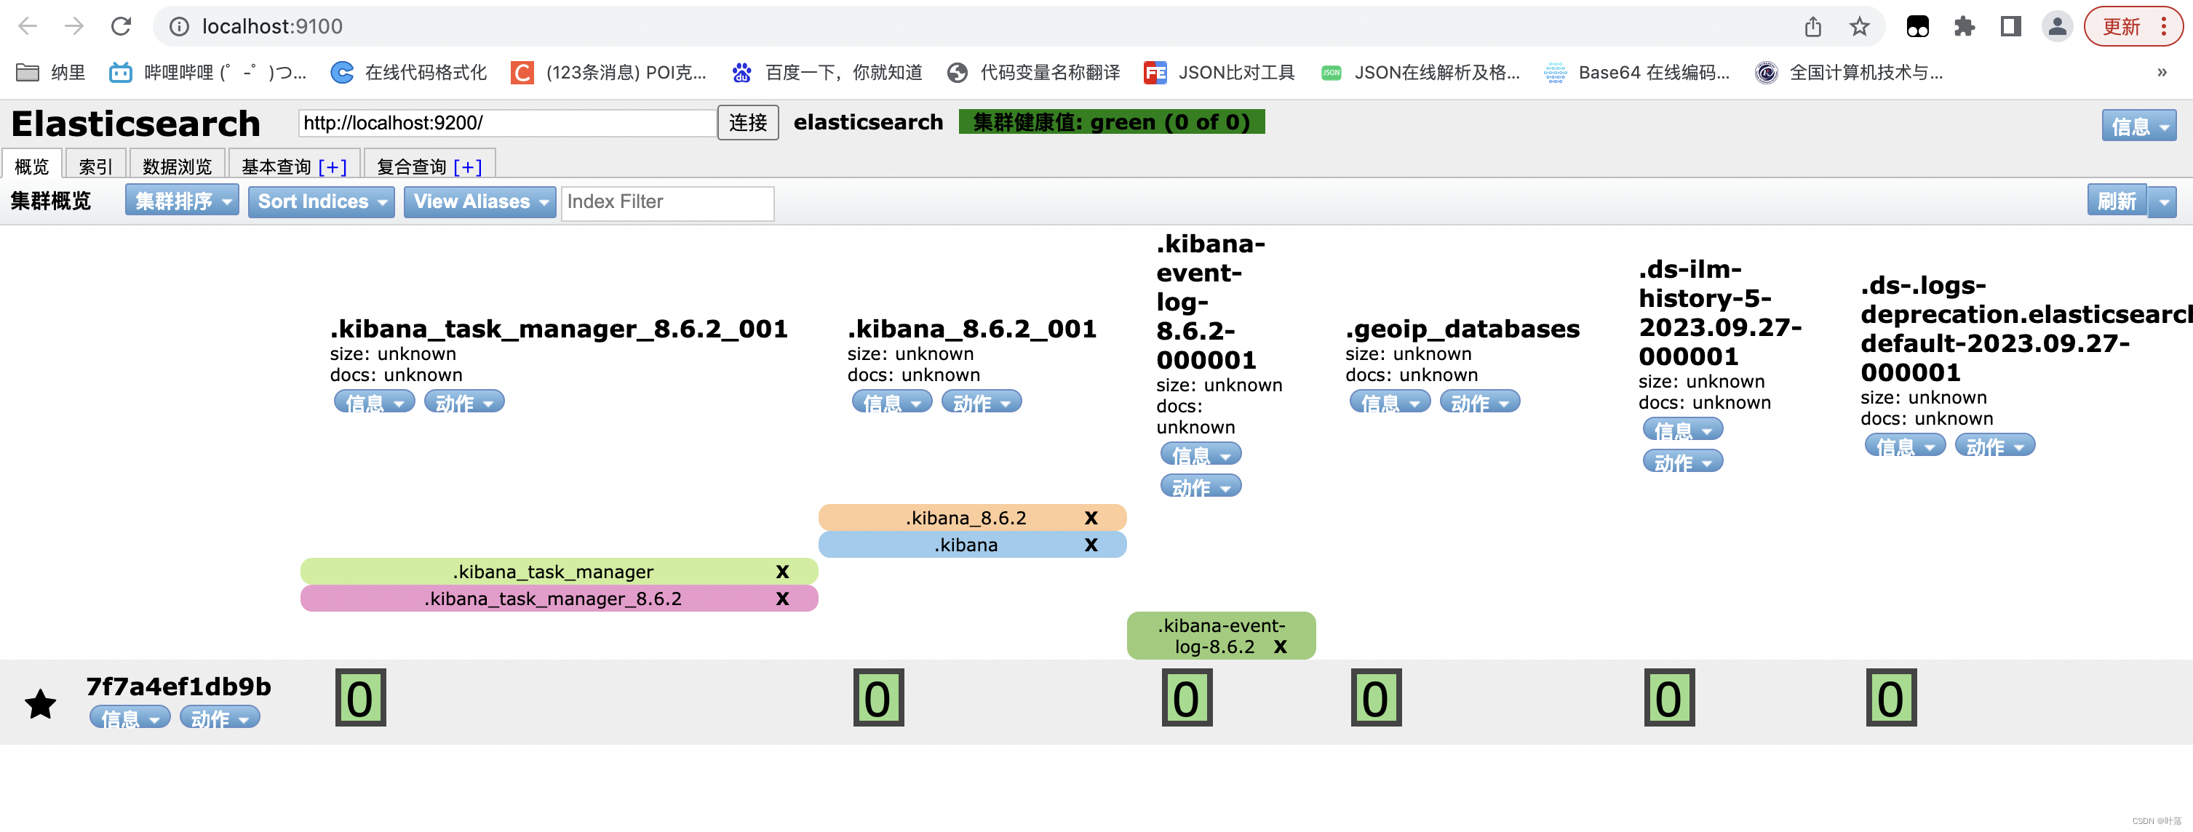Bookmark this page with the star icon
The width and height of the screenshot is (2193, 832).
click(1859, 27)
